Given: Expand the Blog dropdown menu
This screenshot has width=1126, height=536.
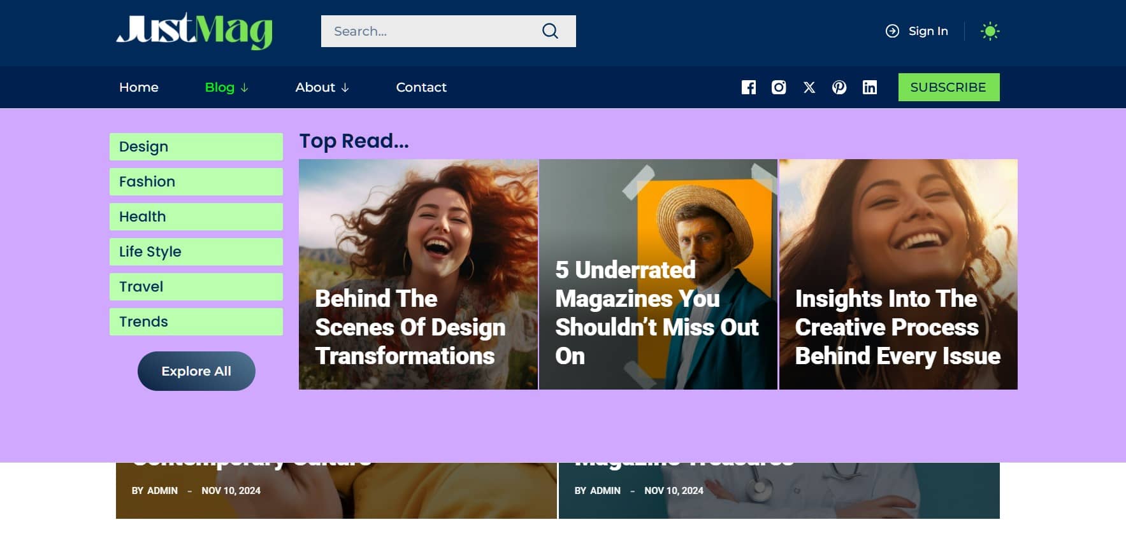Looking at the screenshot, I should coord(226,87).
